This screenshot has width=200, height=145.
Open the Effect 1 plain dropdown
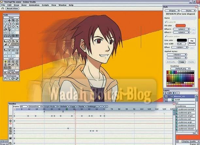click(181, 29)
